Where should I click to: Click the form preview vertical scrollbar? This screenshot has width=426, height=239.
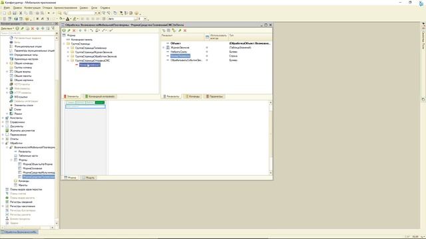270,137
